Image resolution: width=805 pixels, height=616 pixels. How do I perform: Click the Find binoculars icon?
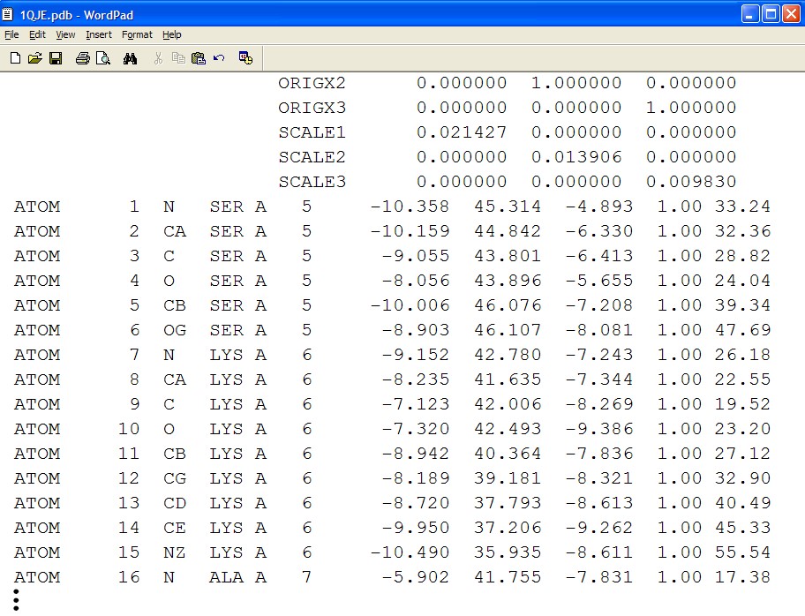[x=130, y=58]
